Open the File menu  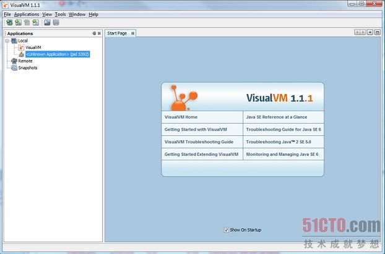point(7,14)
